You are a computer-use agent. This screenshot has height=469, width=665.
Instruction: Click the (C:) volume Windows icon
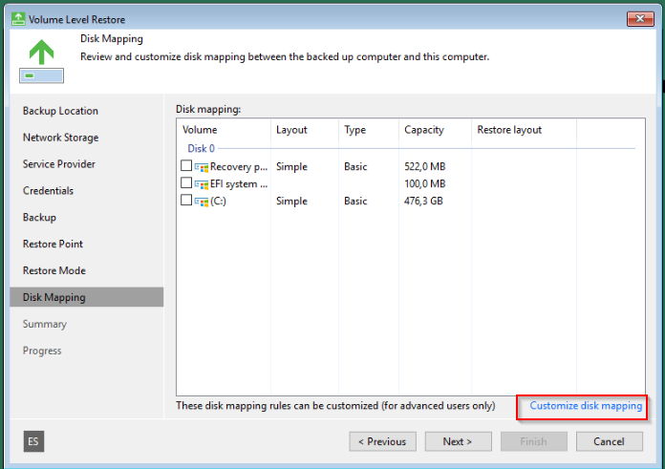(x=202, y=202)
